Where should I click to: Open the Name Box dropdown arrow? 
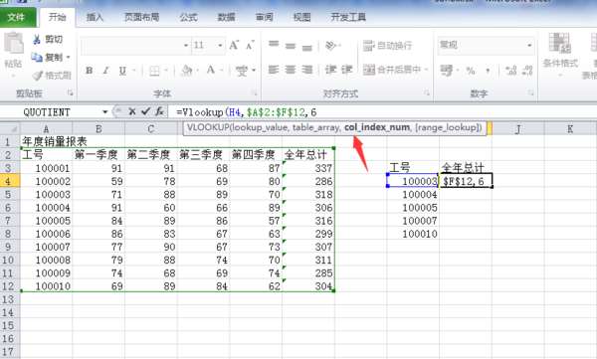pos(105,112)
